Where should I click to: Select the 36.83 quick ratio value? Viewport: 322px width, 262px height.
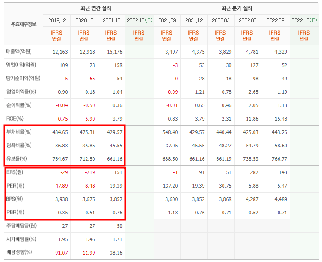pos(62,146)
